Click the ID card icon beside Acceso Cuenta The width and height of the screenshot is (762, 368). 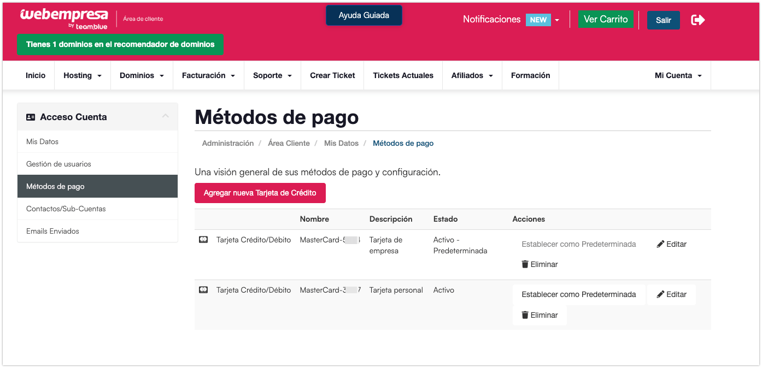[31, 117]
